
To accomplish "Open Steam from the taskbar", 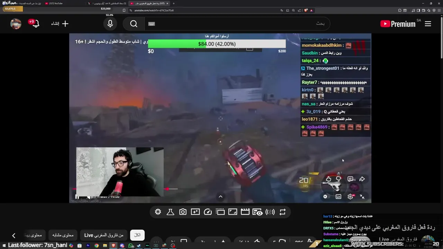I will (x=139, y=246).
